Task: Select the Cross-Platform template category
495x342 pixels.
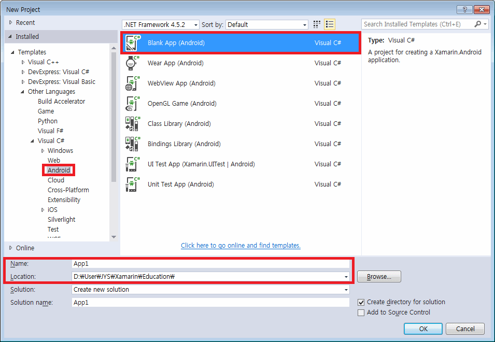Action: (68, 190)
